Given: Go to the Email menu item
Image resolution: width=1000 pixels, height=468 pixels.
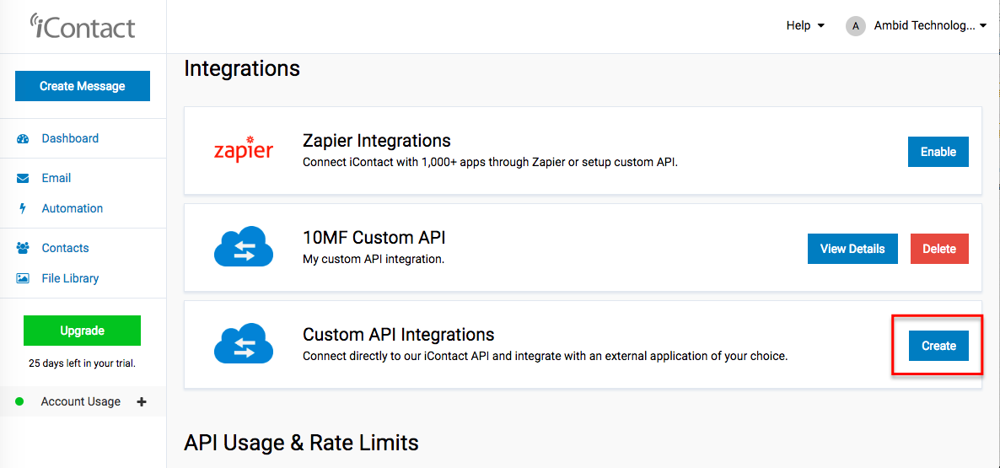Looking at the screenshot, I should pyautogui.click(x=56, y=179).
